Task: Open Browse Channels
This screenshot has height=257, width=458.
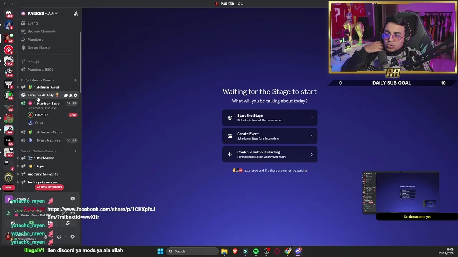Action: 42,31
